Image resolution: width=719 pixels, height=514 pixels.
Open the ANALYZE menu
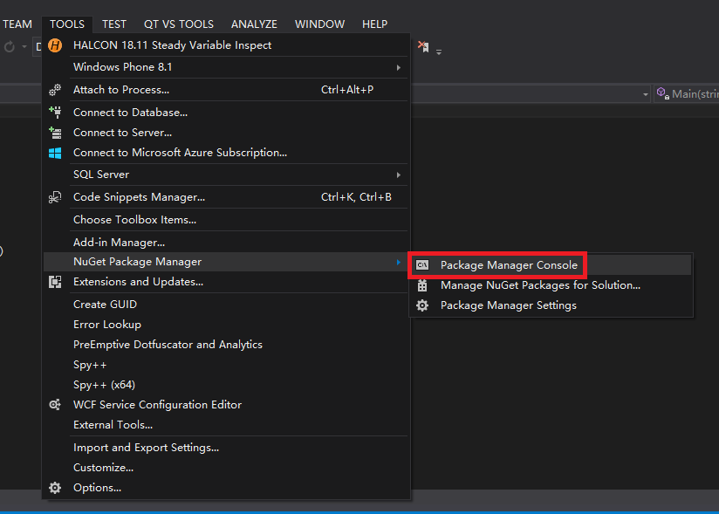click(x=254, y=24)
